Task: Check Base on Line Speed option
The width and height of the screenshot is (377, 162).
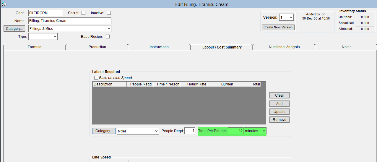Action: click(96, 78)
